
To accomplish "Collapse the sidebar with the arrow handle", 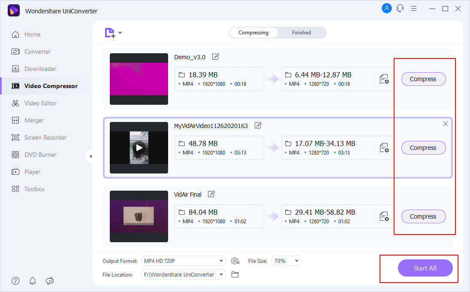I will (90, 156).
